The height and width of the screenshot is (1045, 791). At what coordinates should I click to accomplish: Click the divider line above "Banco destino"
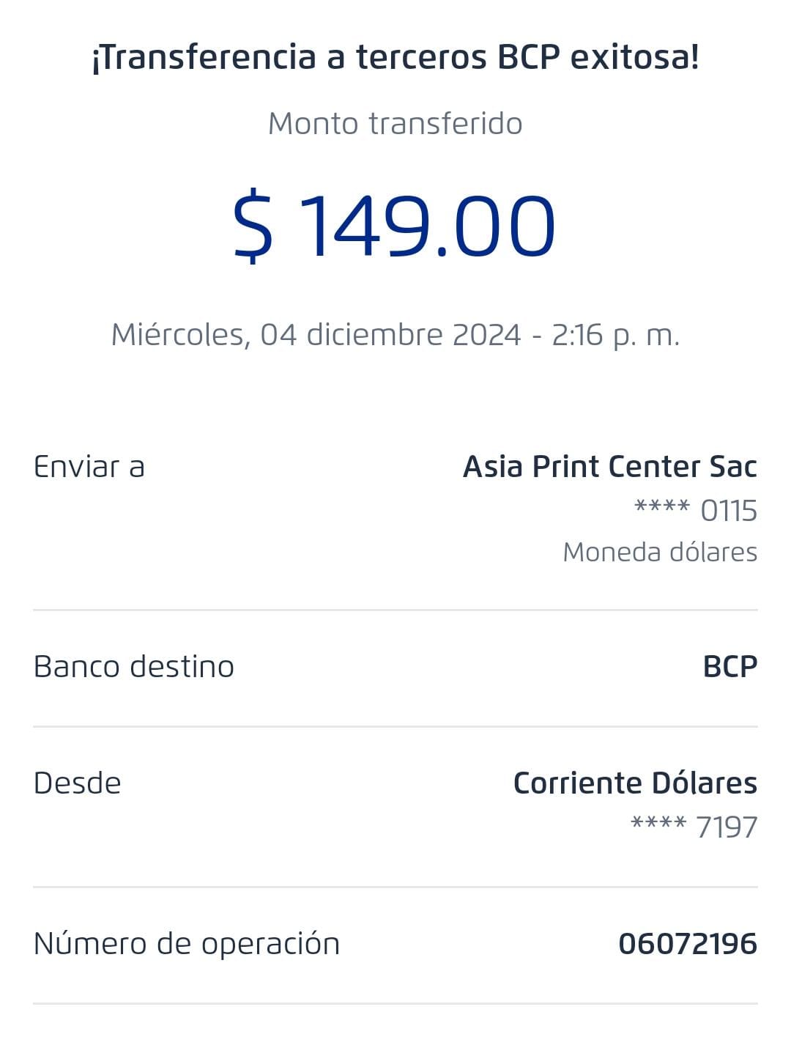pos(395,610)
